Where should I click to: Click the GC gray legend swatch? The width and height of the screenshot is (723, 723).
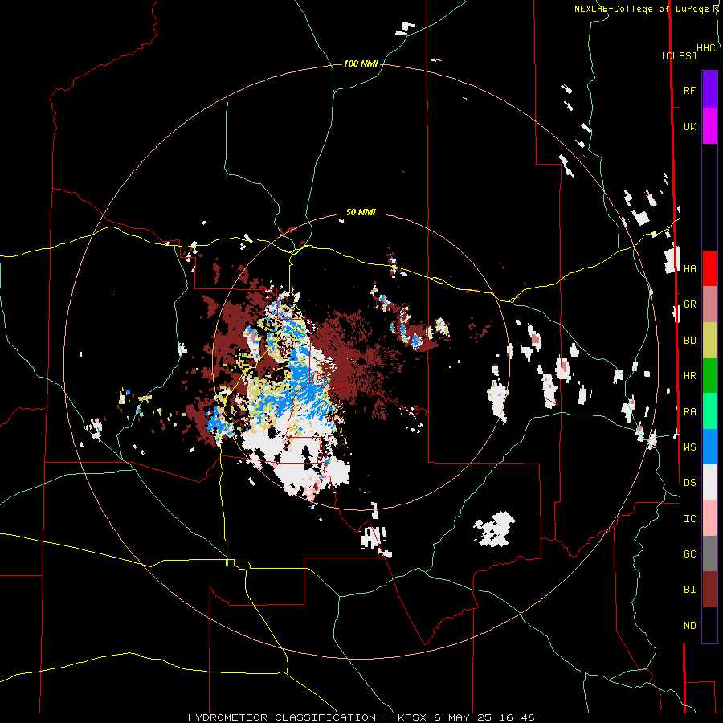coord(709,553)
